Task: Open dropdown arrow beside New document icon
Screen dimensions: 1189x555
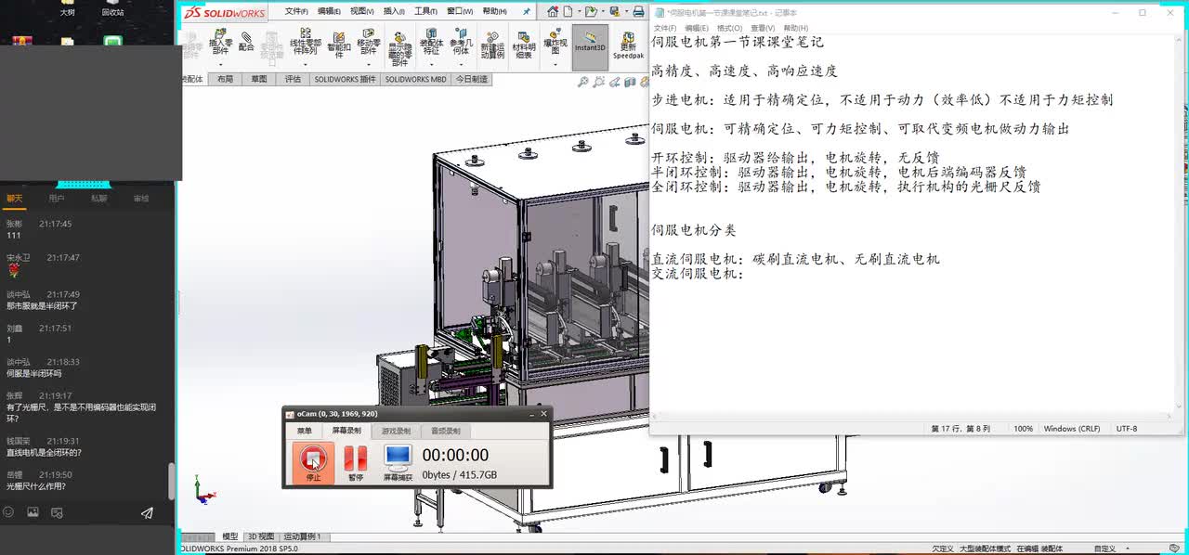Action: (581, 13)
